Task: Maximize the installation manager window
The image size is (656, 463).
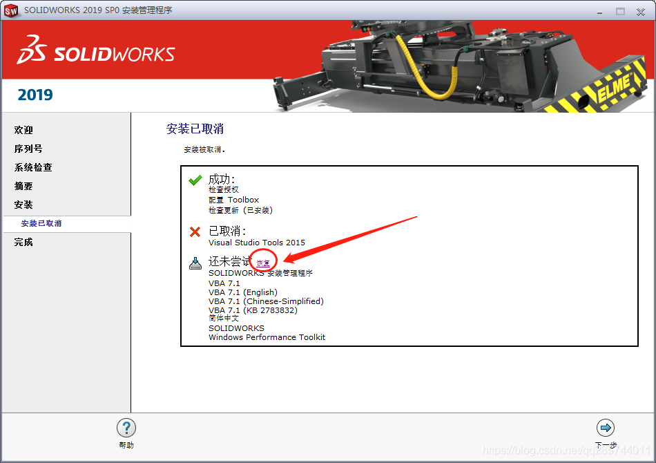Action: point(621,12)
